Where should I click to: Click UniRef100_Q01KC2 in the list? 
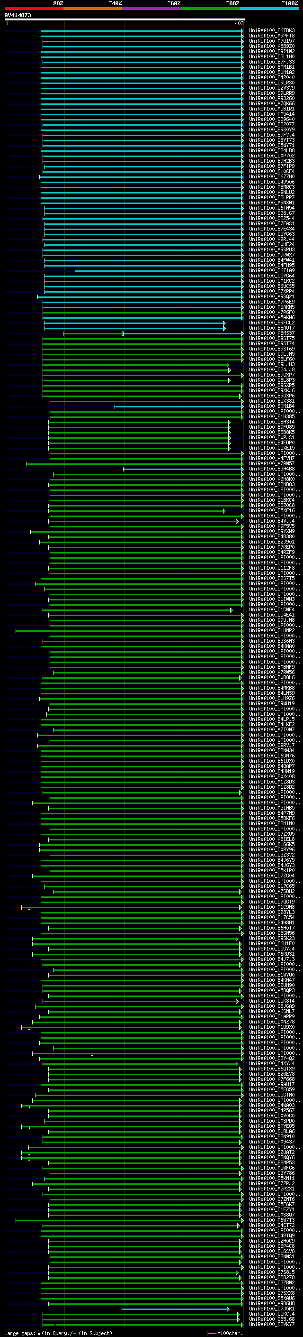click(x=271, y=281)
